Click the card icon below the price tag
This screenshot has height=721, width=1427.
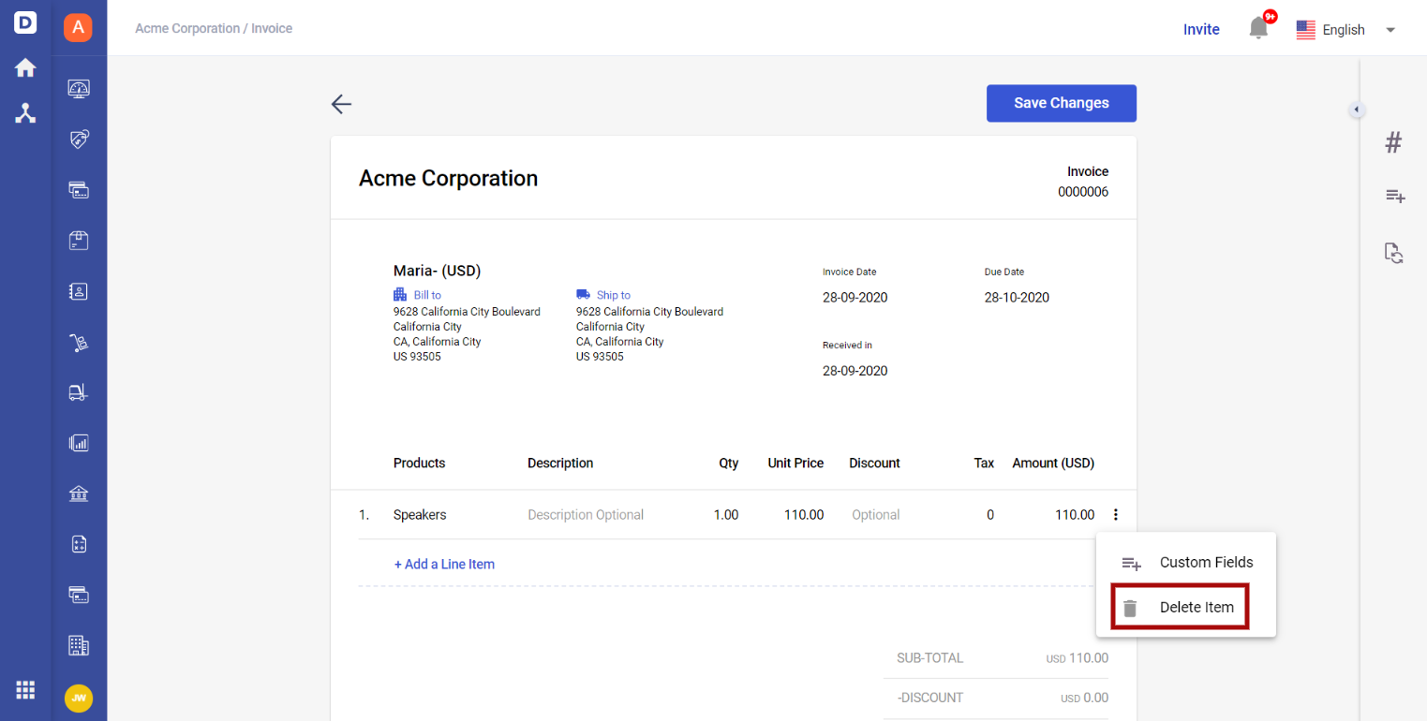pyautogui.click(x=79, y=190)
